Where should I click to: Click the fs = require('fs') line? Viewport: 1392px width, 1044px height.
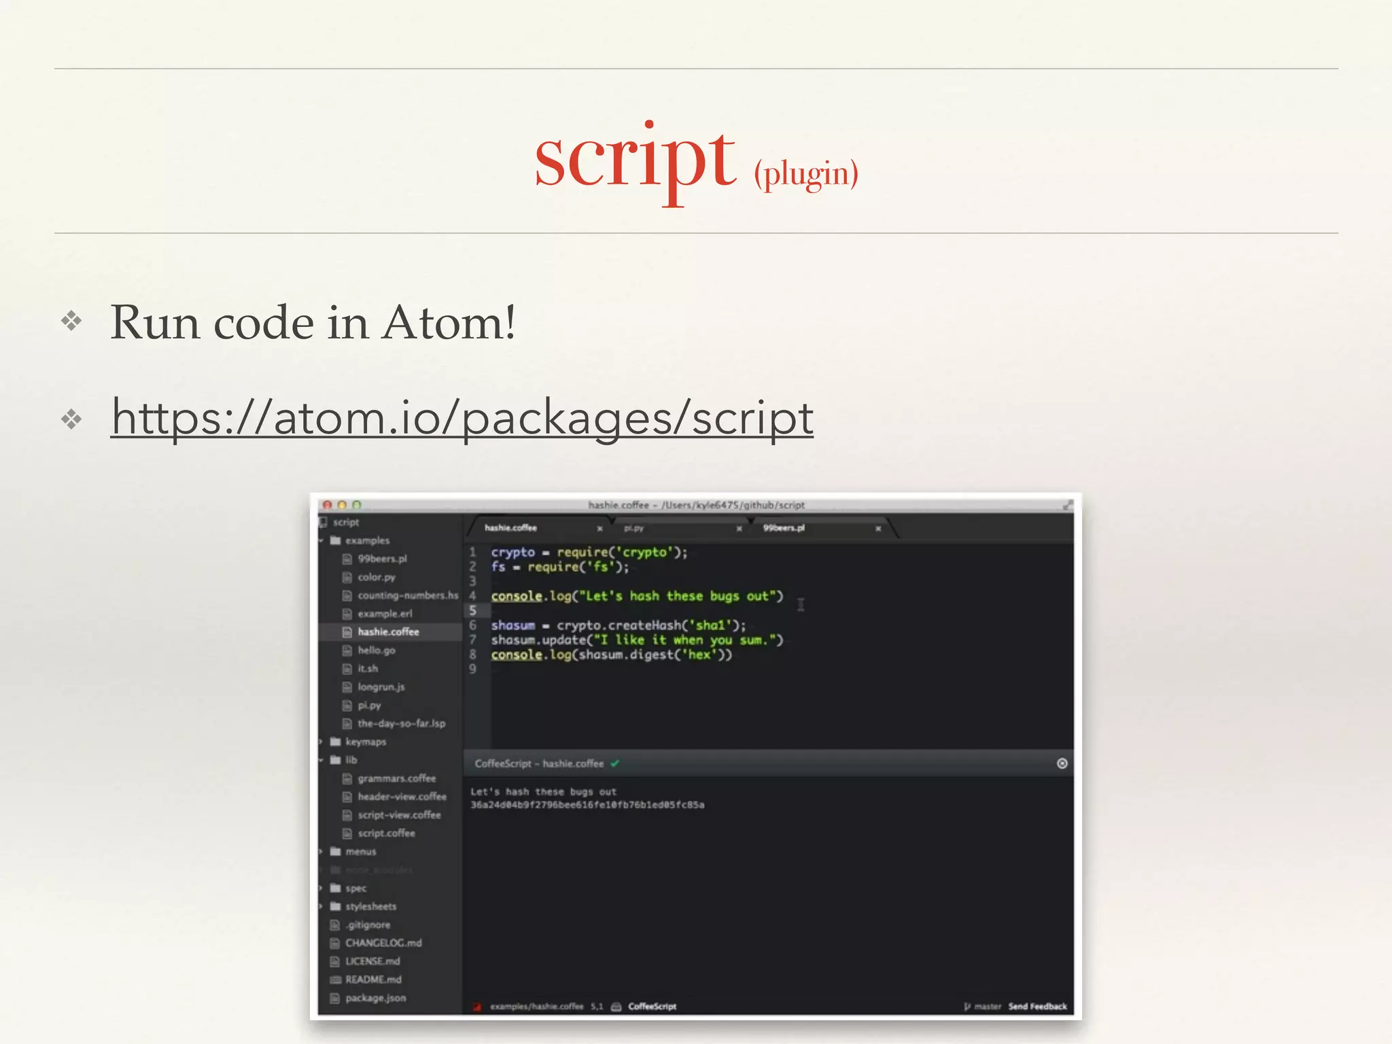560,567
